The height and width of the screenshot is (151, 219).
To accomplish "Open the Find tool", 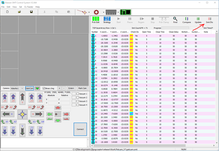I will pyautogui.click(x=175, y=20).
